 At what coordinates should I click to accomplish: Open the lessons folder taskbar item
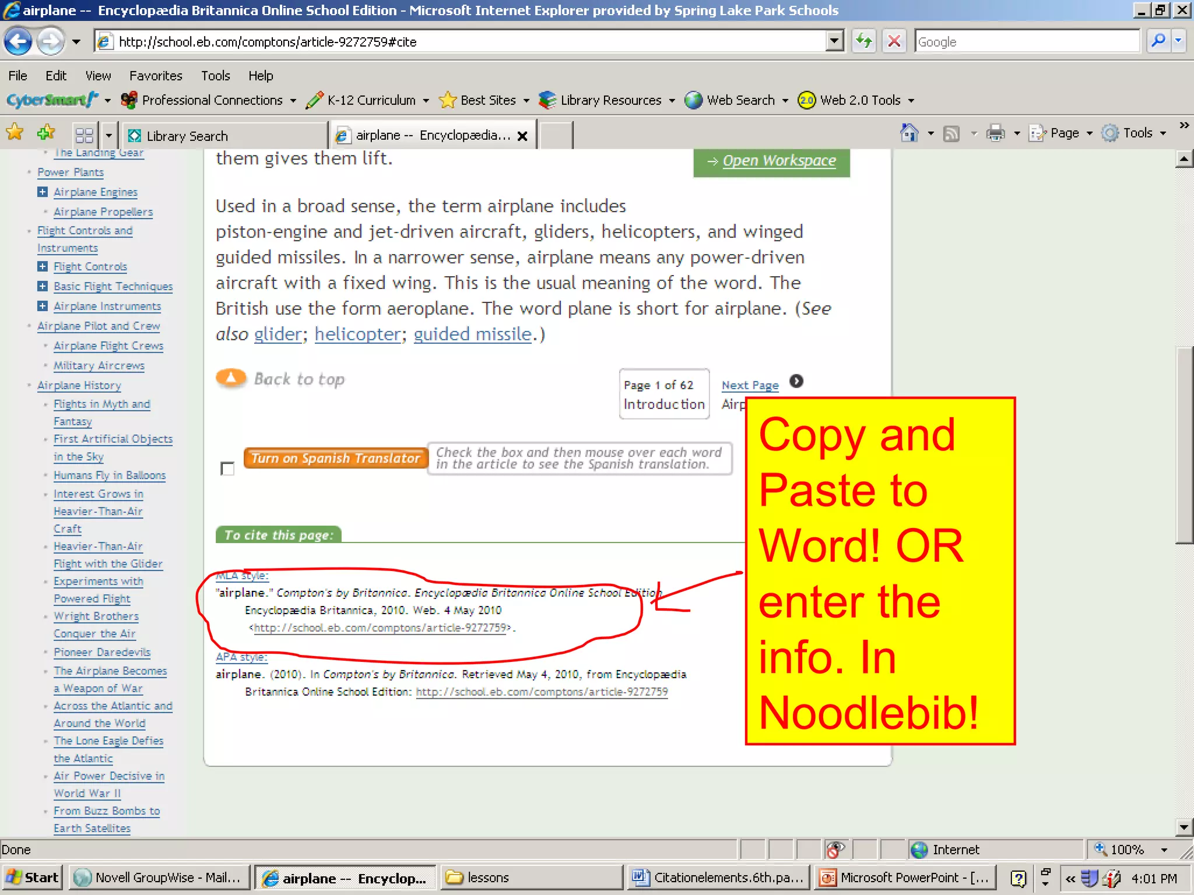click(x=531, y=878)
